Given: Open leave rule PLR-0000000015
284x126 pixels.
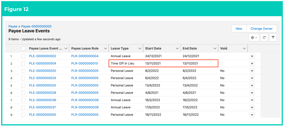Looking at the screenshot, I should click(85, 64).
